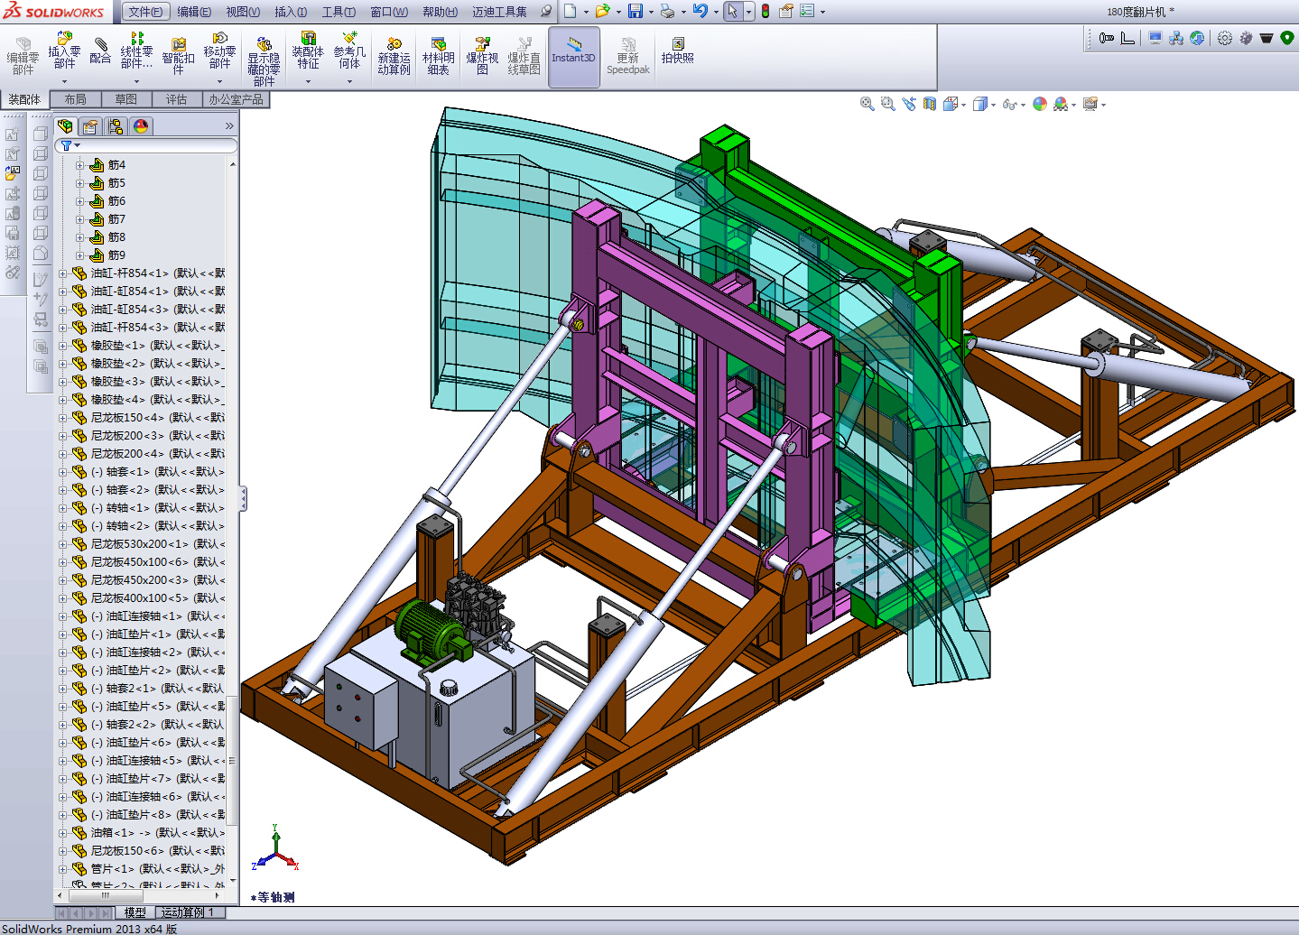Image resolution: width=1299 pixels, height=935 pixels.
Task: Switch to FeatureManager design tree tab
Action: pyautogui.click(x=65, y=126)
